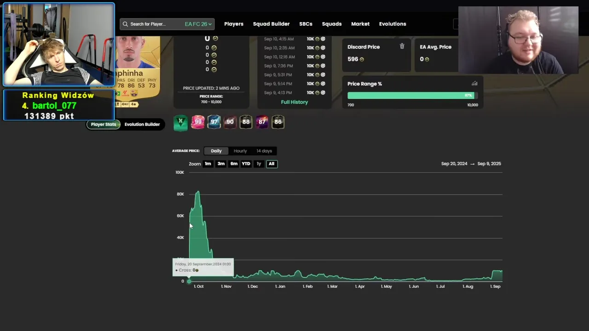Select the purple 87 rated card version
589x331 pixels.
pos(262,122)
